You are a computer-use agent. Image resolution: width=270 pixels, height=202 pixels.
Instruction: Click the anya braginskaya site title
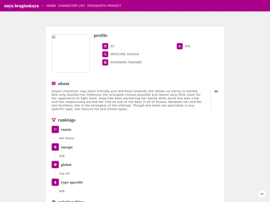pyautogui.click(x=21, y=6)
